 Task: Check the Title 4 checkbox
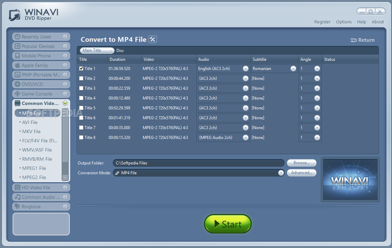point(81,98)
